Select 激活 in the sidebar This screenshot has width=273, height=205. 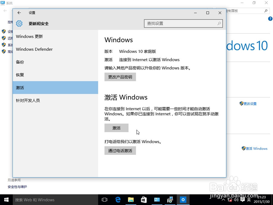pyautogui.click(x=55, y=88)
